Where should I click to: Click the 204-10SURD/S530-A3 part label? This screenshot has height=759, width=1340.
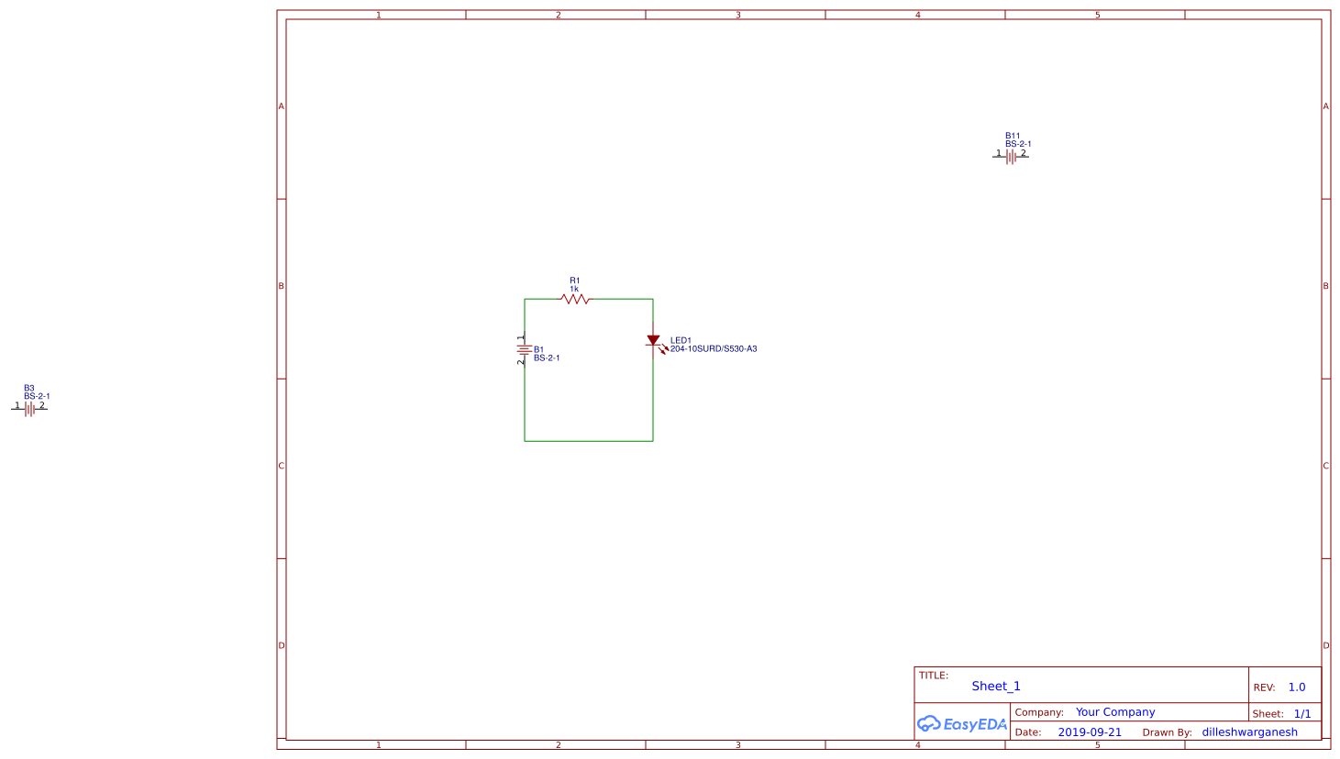pos(714,349)
